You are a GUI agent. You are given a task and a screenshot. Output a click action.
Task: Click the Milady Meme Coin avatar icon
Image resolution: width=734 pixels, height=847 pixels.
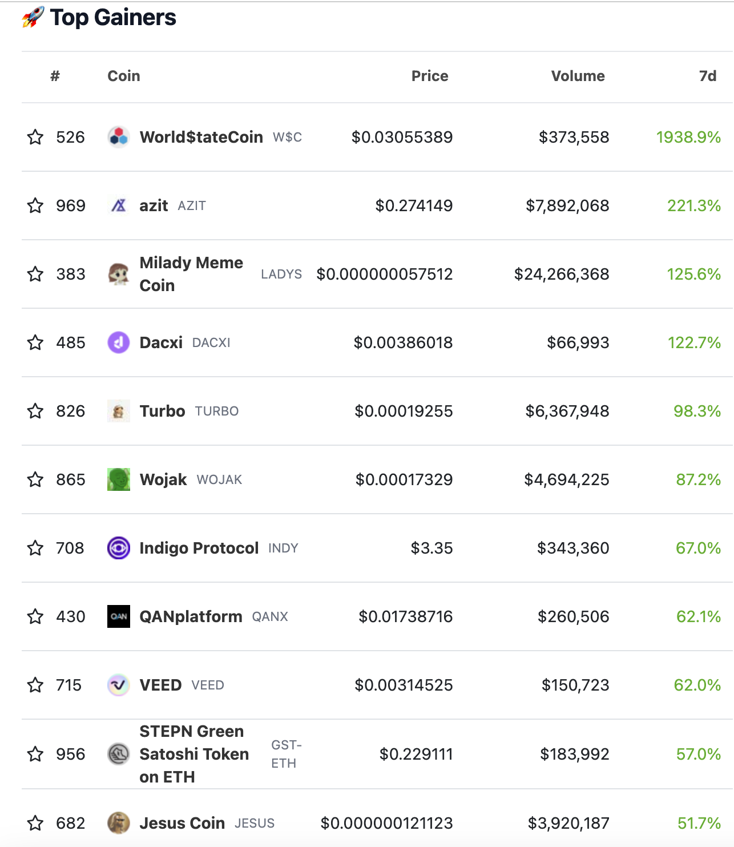(119, 274)
